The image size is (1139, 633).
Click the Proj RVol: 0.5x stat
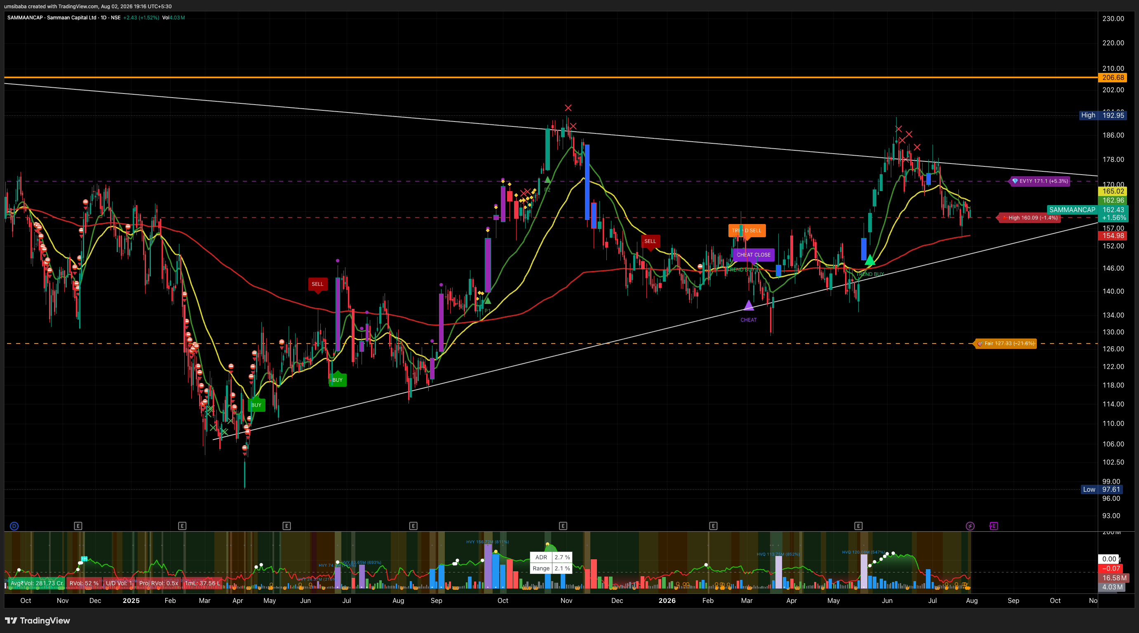159,583
